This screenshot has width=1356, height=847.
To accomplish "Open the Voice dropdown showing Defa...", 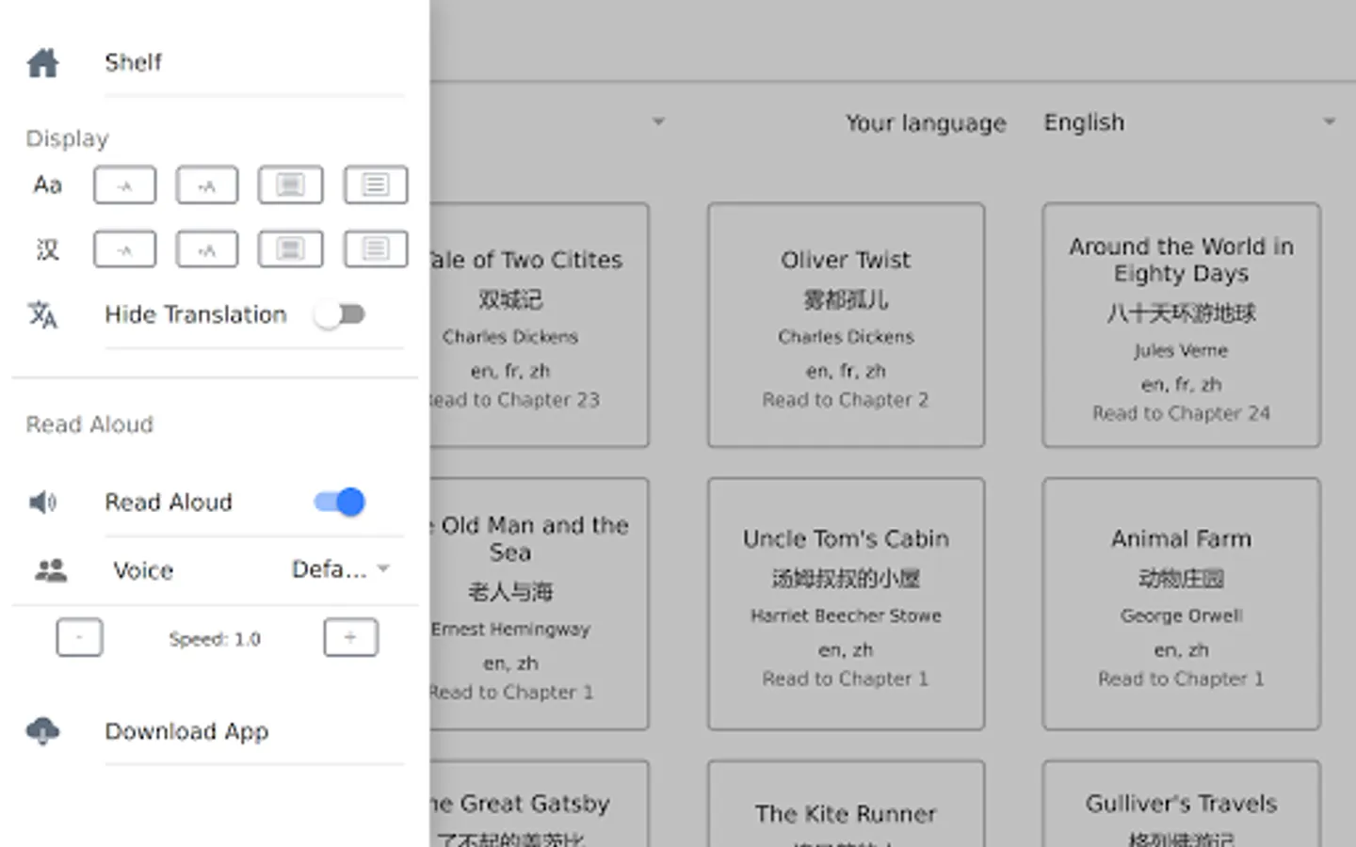I will 340,569.
